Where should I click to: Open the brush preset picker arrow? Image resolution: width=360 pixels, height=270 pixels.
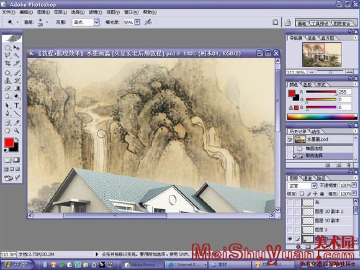47,22
